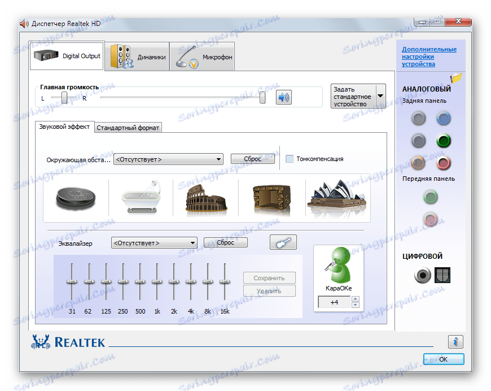Viewport: 491px width, 391px height.
Task: Click the 500 Hz equalizer slider
Action: click(x=140, y=281)
